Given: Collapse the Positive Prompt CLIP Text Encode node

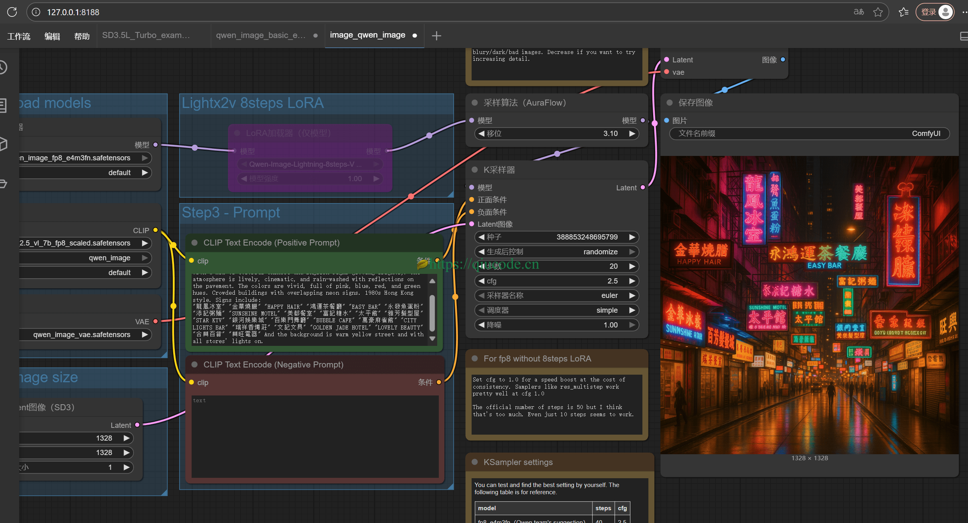Looking at the screenshot, I should [195, 243].
